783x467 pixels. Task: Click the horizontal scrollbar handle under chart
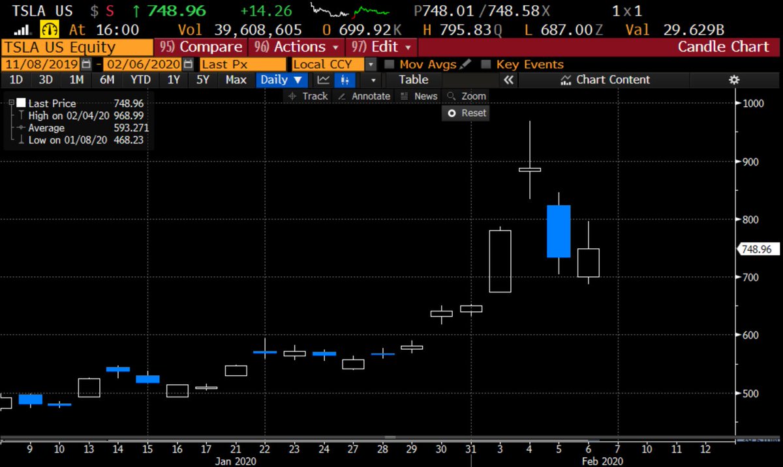click(389, 438)
